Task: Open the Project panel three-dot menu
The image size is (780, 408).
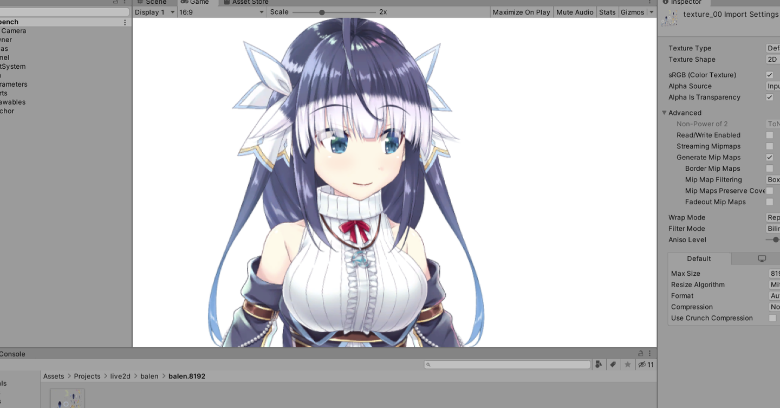Action: 650,353
